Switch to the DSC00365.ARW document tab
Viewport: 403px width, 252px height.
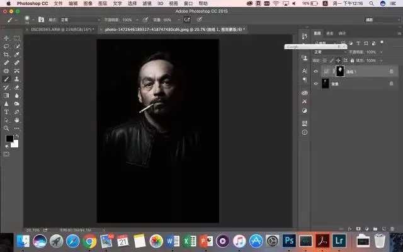pyautogui.click(x=61, y=30)
